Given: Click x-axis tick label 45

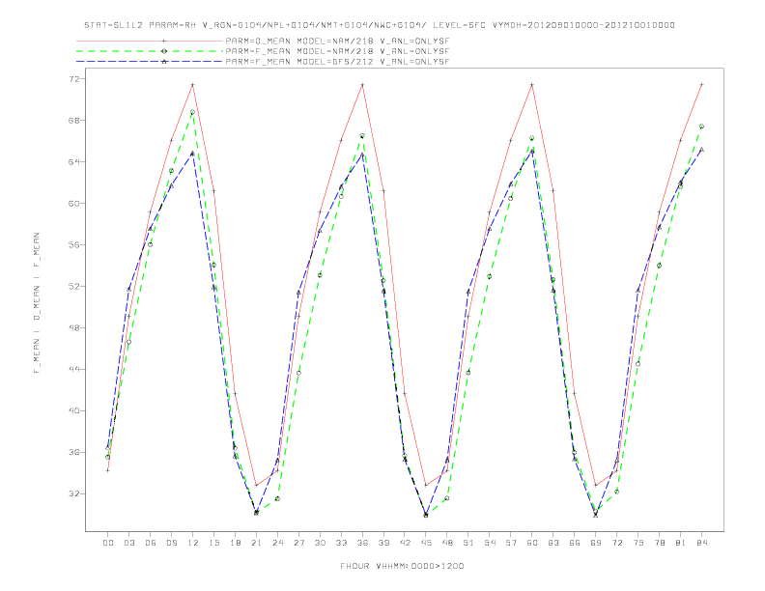Looking at the screenshot, I should 426,543.
